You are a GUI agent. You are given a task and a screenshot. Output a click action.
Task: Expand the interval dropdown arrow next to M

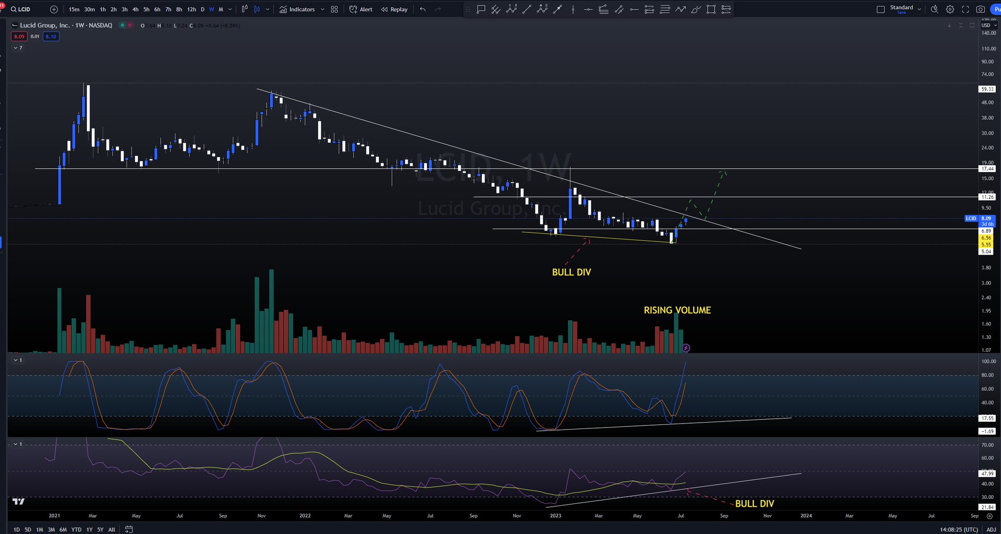point(230,9)
